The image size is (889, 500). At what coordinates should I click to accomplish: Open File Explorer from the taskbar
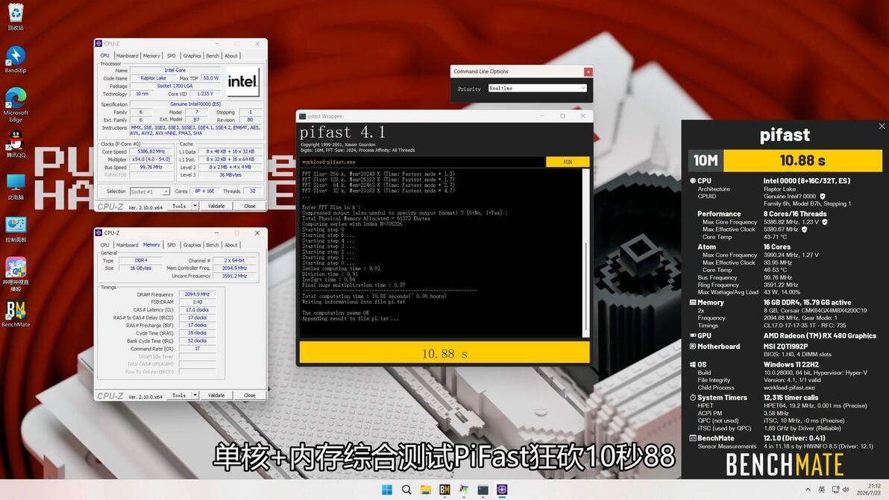[425, 490]
